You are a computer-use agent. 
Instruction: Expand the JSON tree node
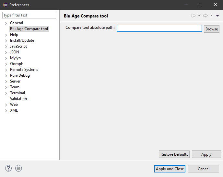click(6, 52)
